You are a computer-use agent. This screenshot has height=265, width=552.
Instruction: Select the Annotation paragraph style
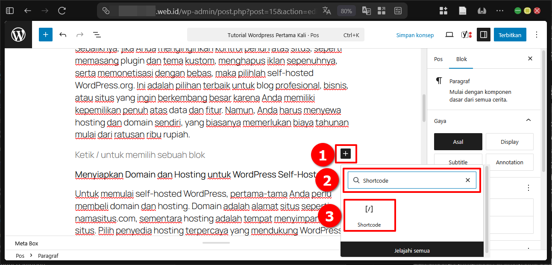click(x=509, y=162)
